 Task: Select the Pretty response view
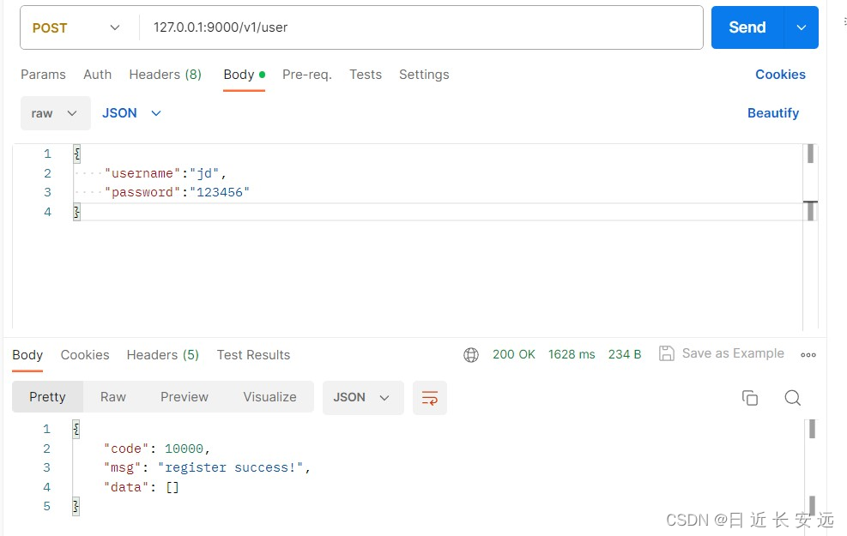pos(47,397)
